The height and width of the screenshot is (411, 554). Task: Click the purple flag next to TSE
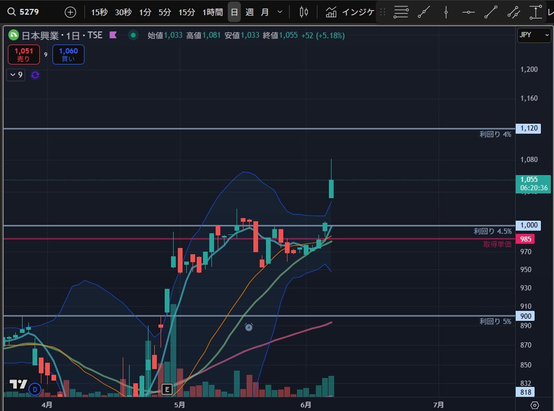coord(113,35)
